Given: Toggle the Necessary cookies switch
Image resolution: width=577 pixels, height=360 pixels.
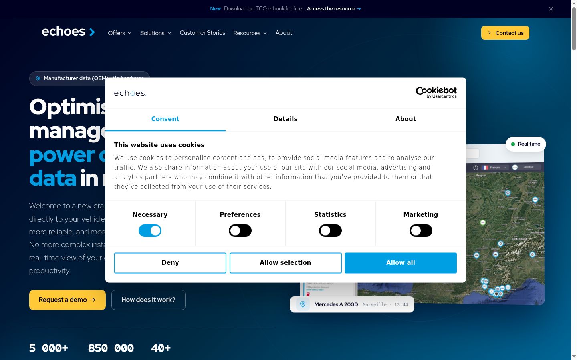Looking at the screenshot, I should coord(150,230).
